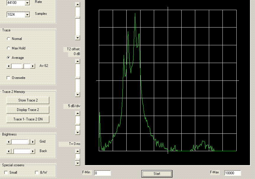Click up arrow of T= 0 ms scrollbar
This screenshot has height=179, width=255.
(x=78, y=151)
